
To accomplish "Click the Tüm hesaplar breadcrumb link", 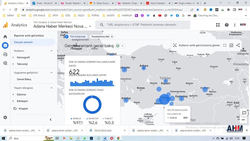I will tap(40, 22).
